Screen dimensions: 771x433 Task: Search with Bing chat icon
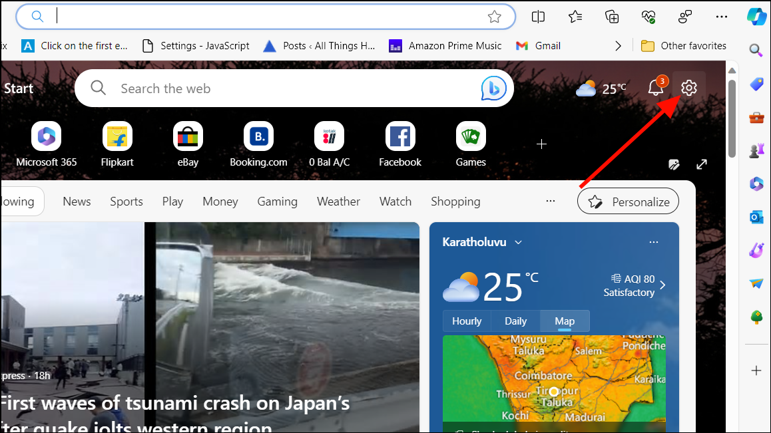pos(493,88)
